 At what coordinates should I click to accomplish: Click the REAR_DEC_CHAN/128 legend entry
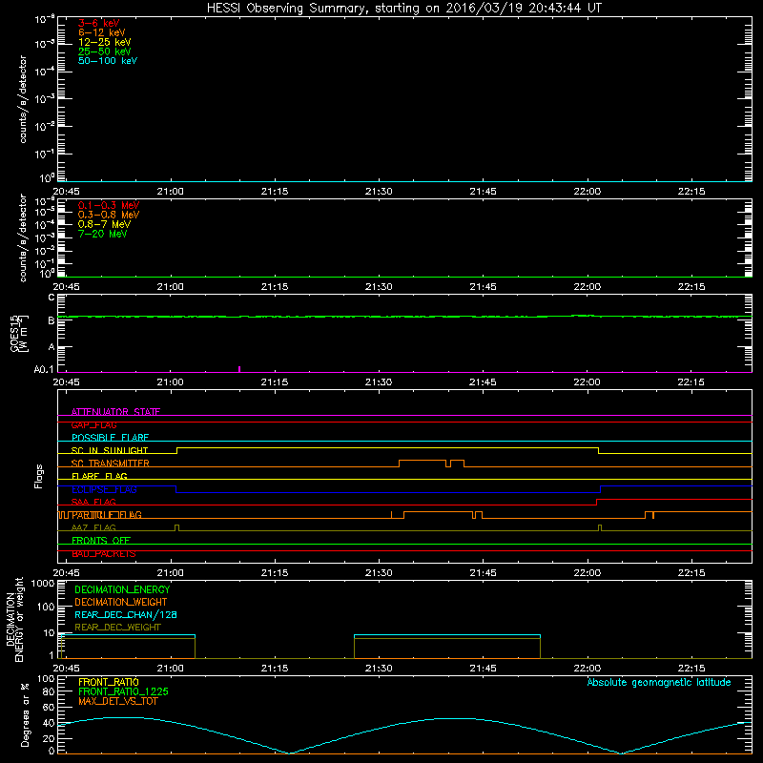pos(126,614)
